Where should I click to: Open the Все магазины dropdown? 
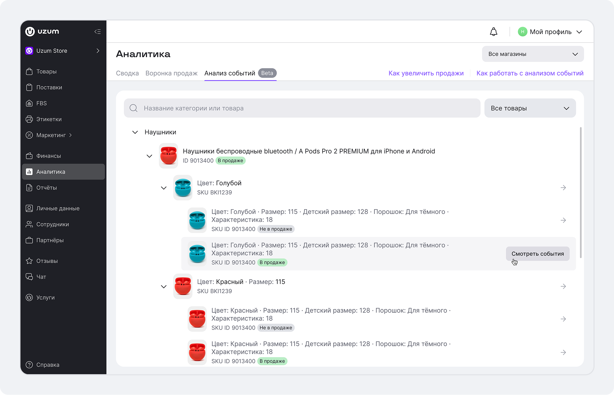click(x=533, y=54)
